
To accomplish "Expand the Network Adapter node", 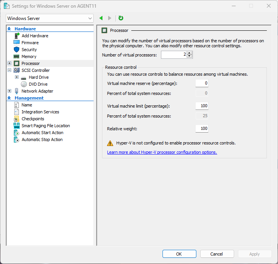I will [x=10, y=91].
